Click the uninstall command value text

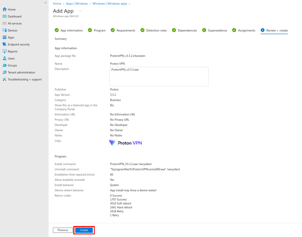click(x=145, y=169)
